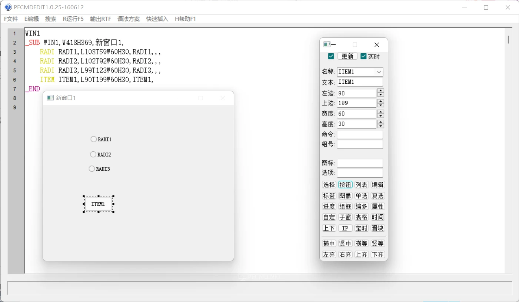Click the 文本 input field
Viewport: 519px width, 302px height.
(x=360, y=82)
